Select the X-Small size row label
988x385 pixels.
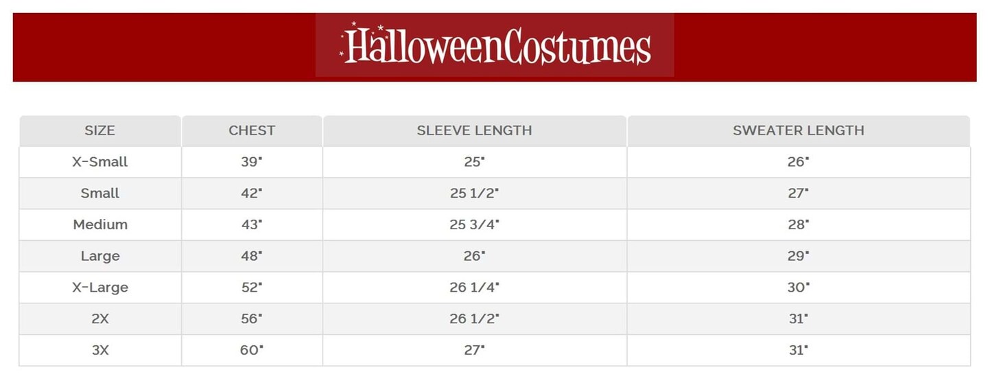point(100,162)
